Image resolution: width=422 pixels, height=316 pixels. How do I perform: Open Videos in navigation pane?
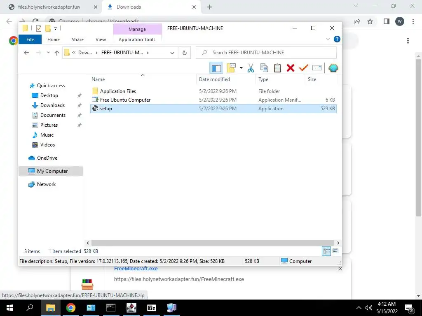(x=47, y=144)
